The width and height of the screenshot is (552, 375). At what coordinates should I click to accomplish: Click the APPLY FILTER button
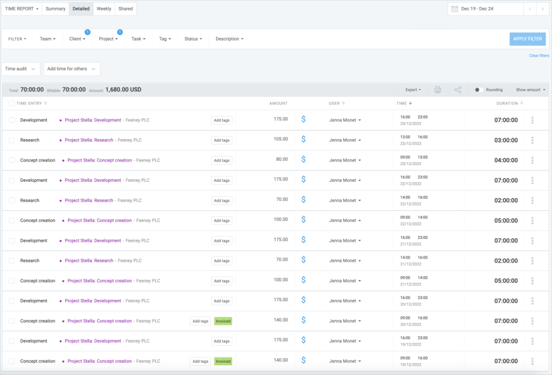[x=527, y=39]
